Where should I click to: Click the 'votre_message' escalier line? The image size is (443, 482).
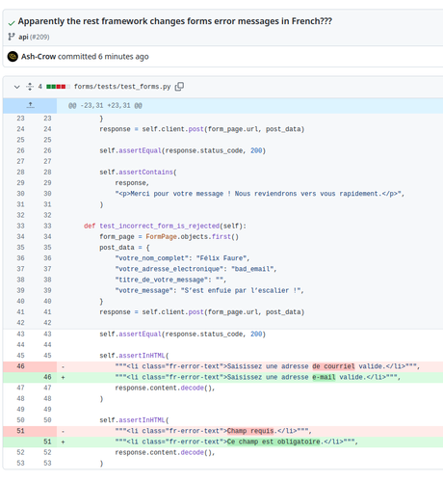[223, 290]
